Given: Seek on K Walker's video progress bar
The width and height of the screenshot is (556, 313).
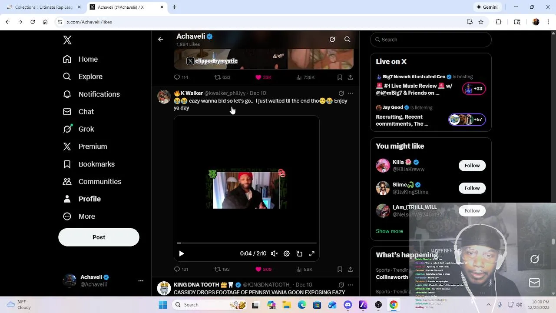Looking at the screenshot, I should pos(247,243).
